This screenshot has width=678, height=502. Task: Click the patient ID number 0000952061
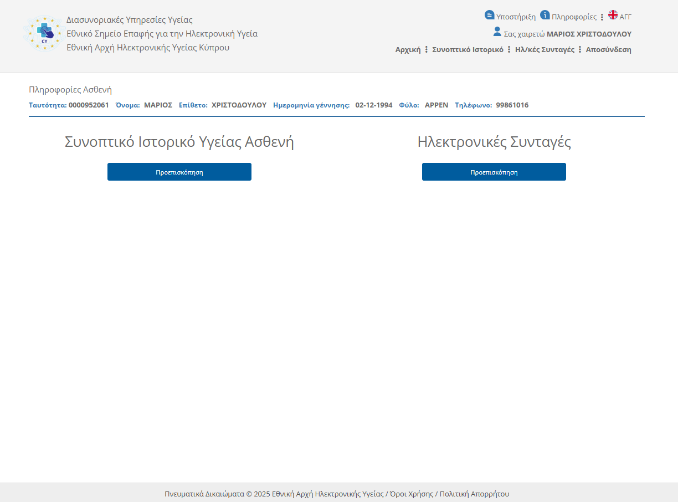89,105
